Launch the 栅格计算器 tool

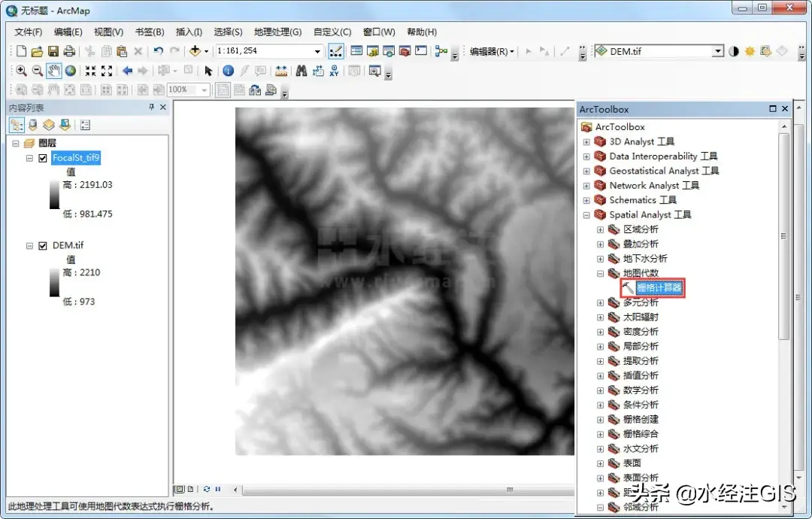pyautogui.click(x=659, y=287)
